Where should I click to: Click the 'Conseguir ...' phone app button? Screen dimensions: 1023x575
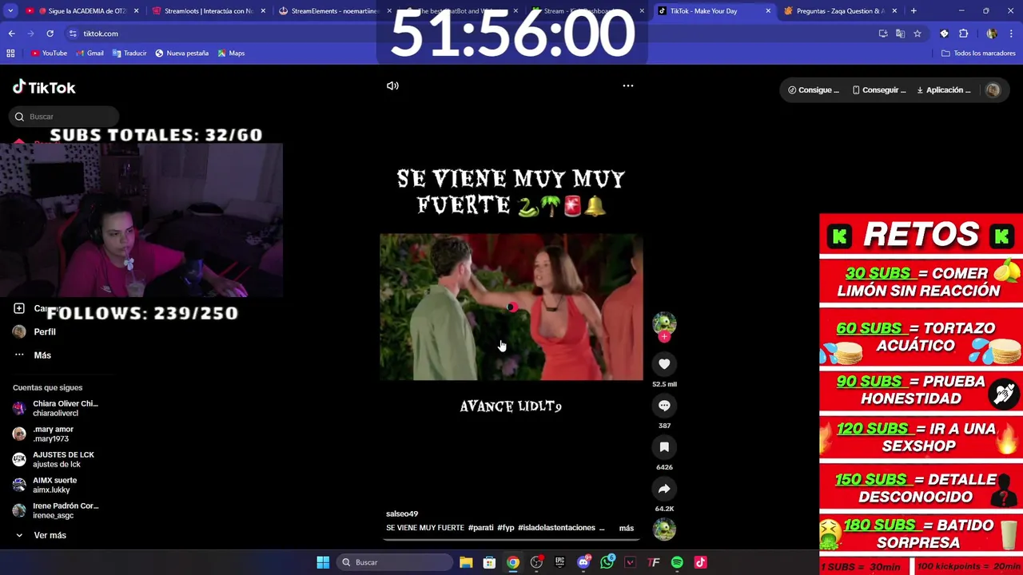[x=879, y=90]
